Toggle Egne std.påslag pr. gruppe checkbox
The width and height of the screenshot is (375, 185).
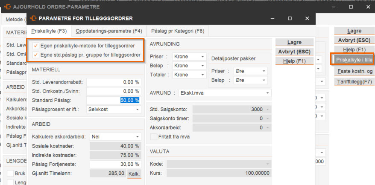pos(36,55)
